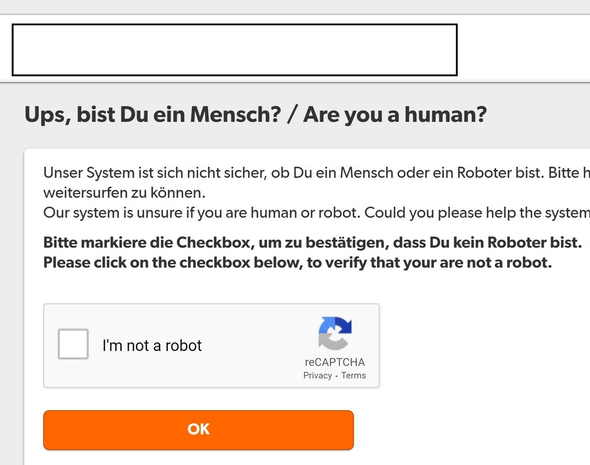The width and height of the screenshot is (590, 465).
Task: Click the reCAPTCHA brand text
Action: (335, 362)
